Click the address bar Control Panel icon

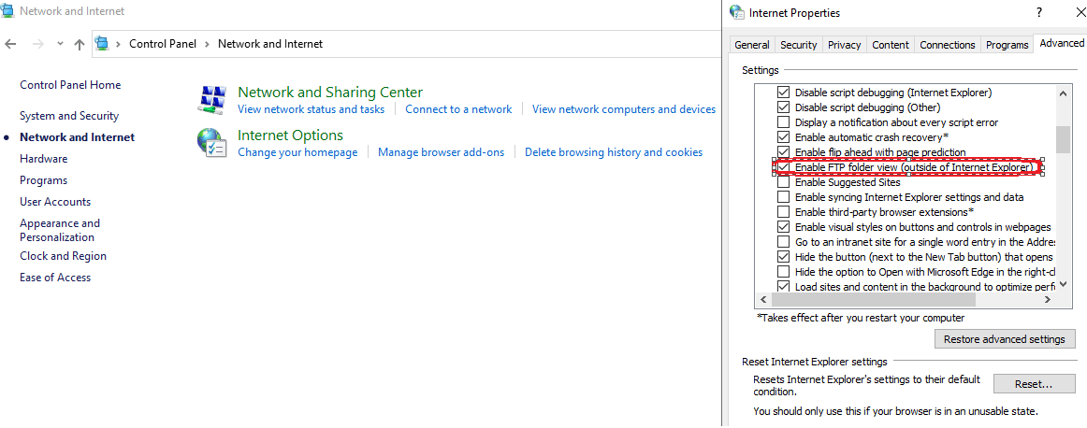tap(102, 44)
